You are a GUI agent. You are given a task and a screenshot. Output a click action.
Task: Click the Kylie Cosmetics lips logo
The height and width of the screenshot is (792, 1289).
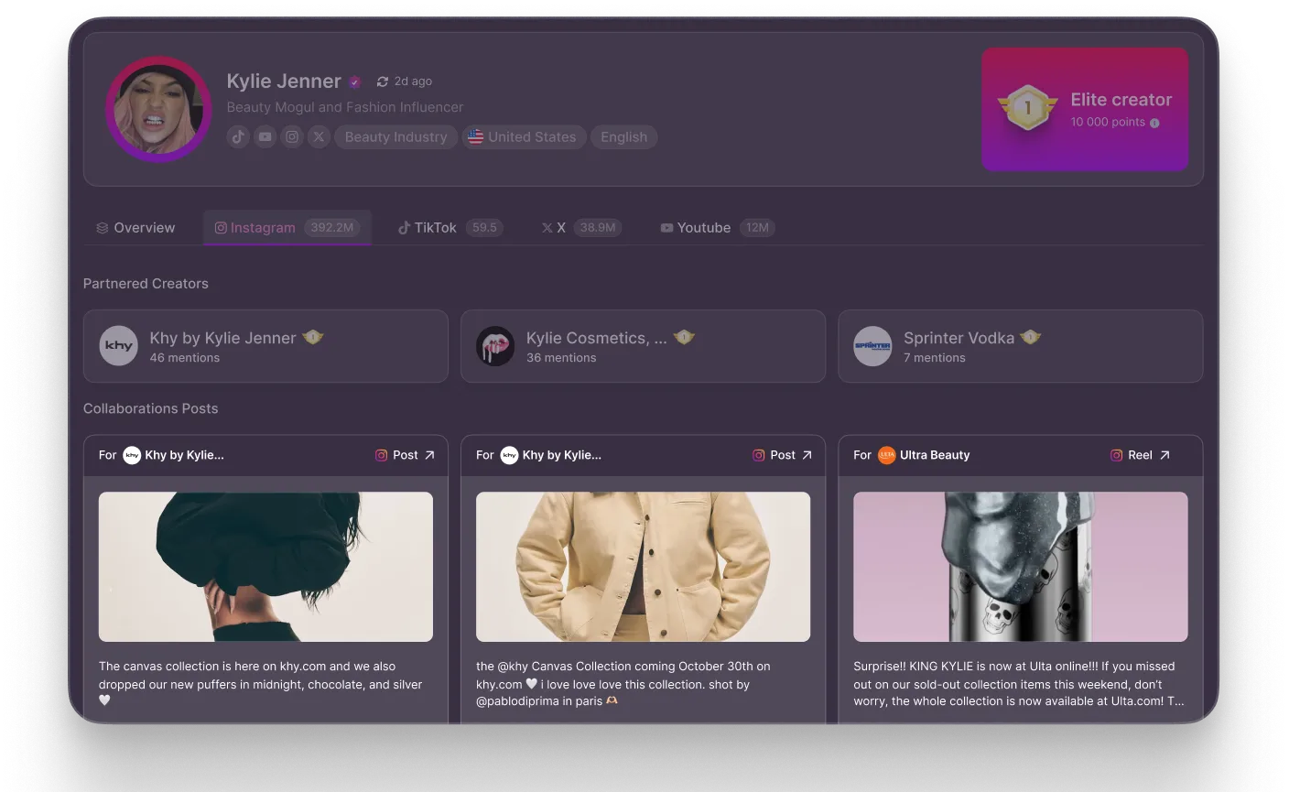[x=495, y=346]
